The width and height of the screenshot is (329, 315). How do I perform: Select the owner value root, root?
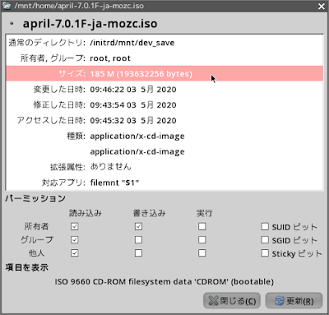(110, 58)
